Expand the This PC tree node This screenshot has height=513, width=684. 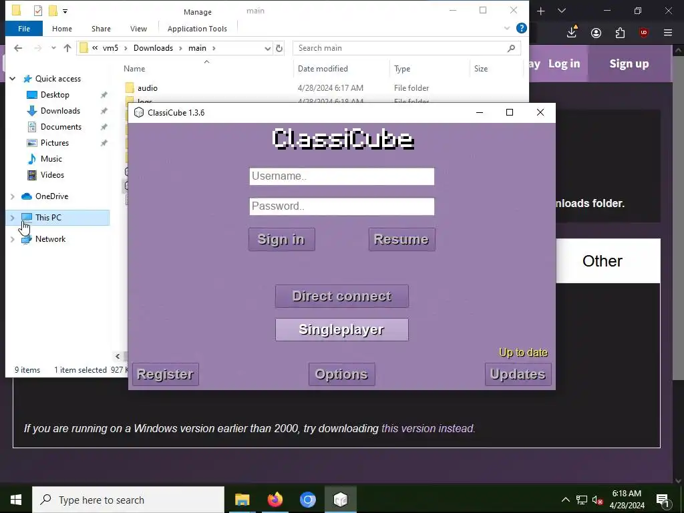point(13,218)
